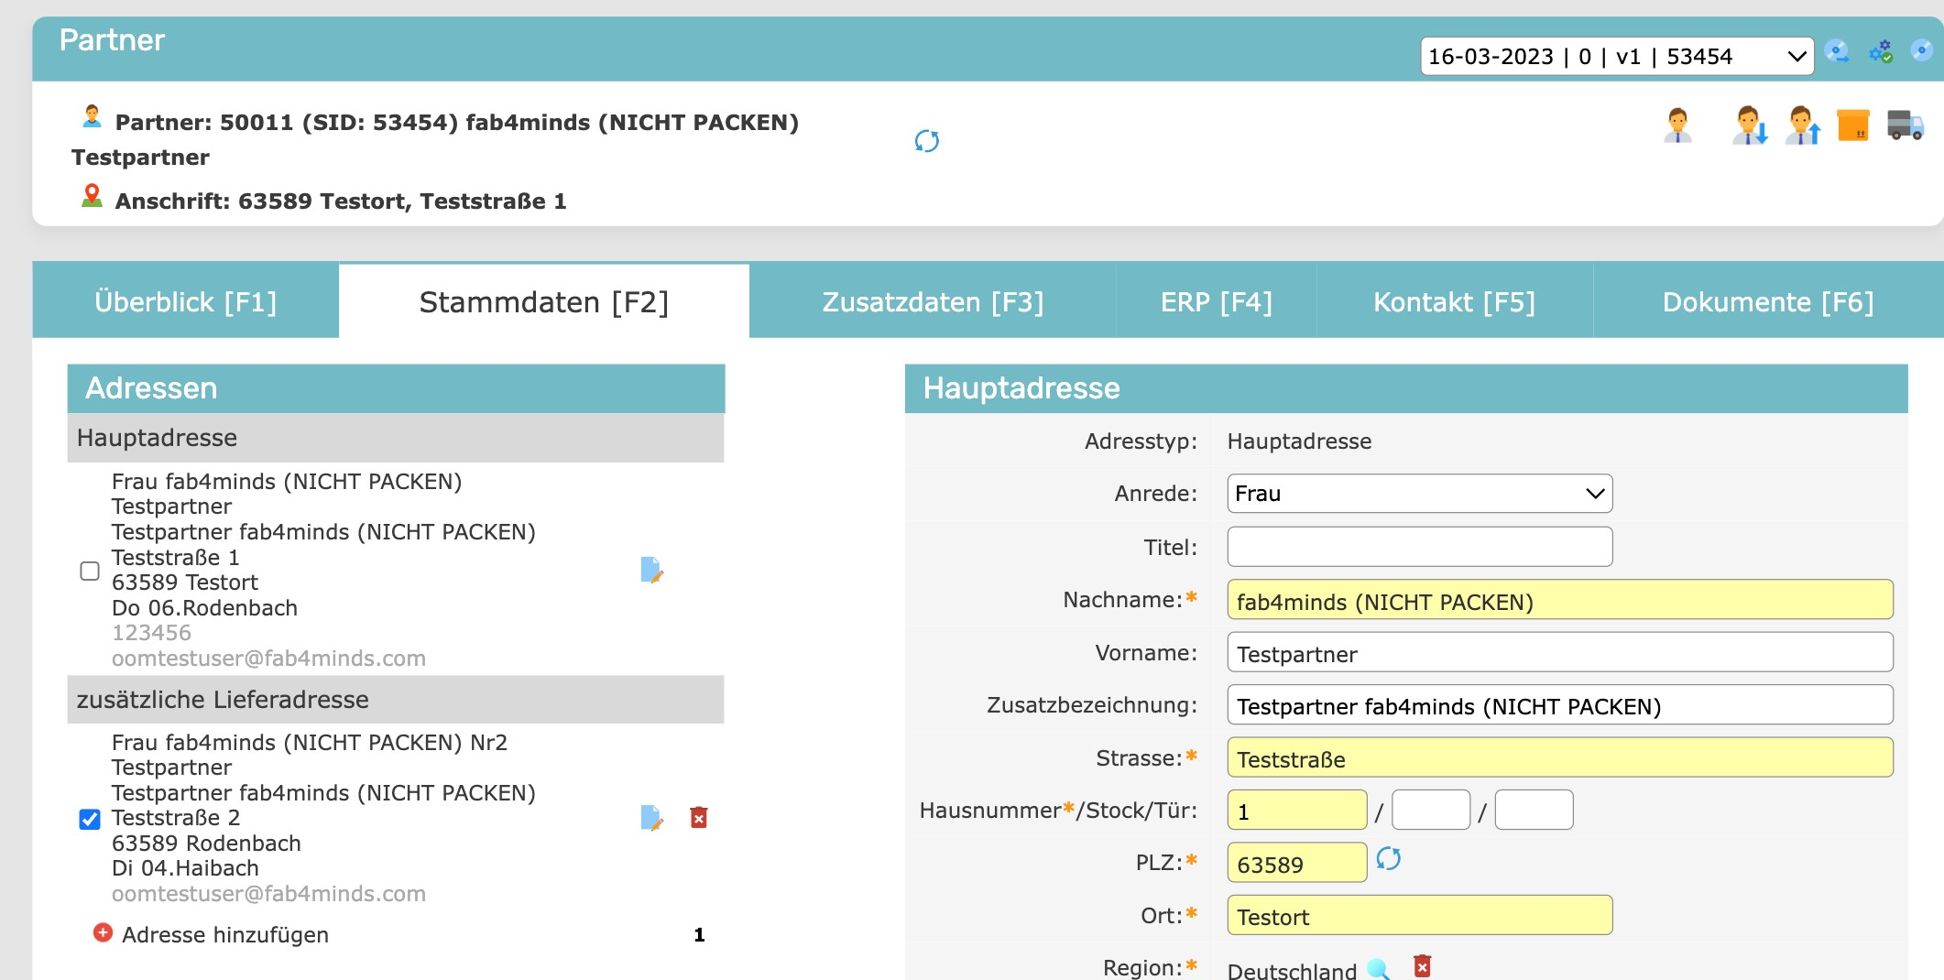Viewport: 1944px width, 980px height.
Task: Click into the Titel input field
Action: [x=1419, y=547]
